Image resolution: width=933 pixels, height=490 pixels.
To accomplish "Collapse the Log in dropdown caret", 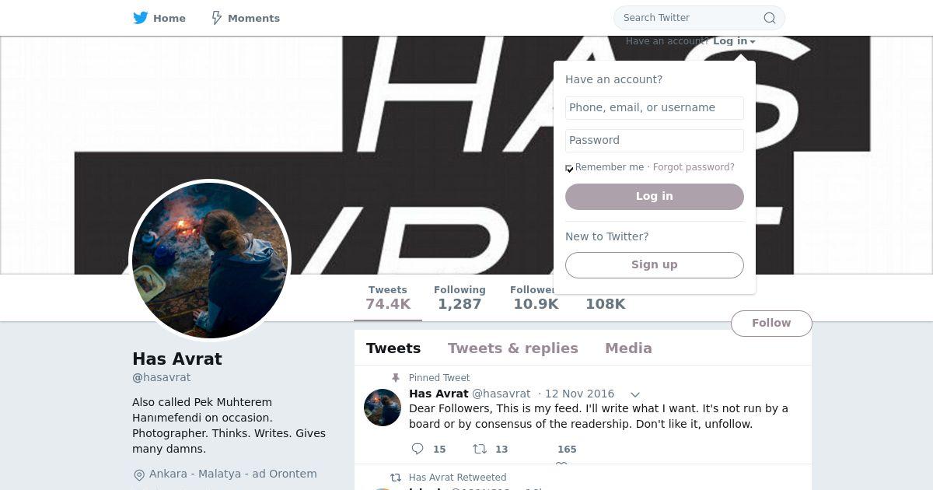I will click(753, 42).
